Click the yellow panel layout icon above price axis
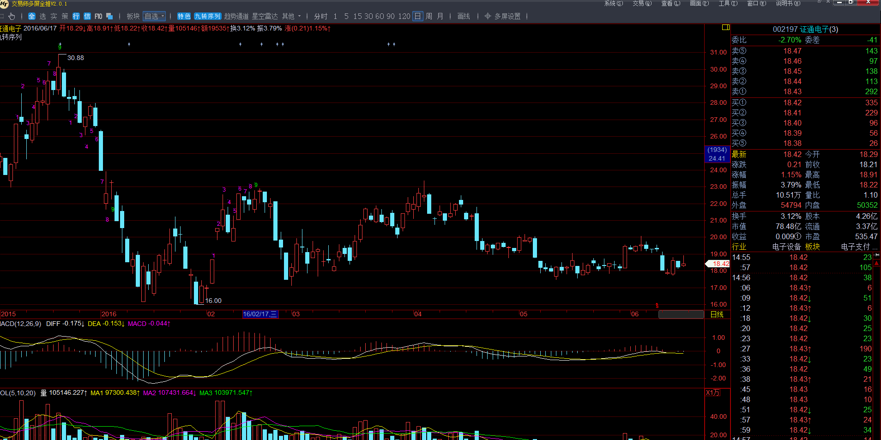 tap(725, 28)
